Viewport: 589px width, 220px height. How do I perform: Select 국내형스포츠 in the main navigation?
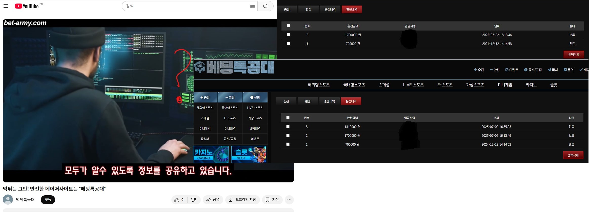coord(354,85)
